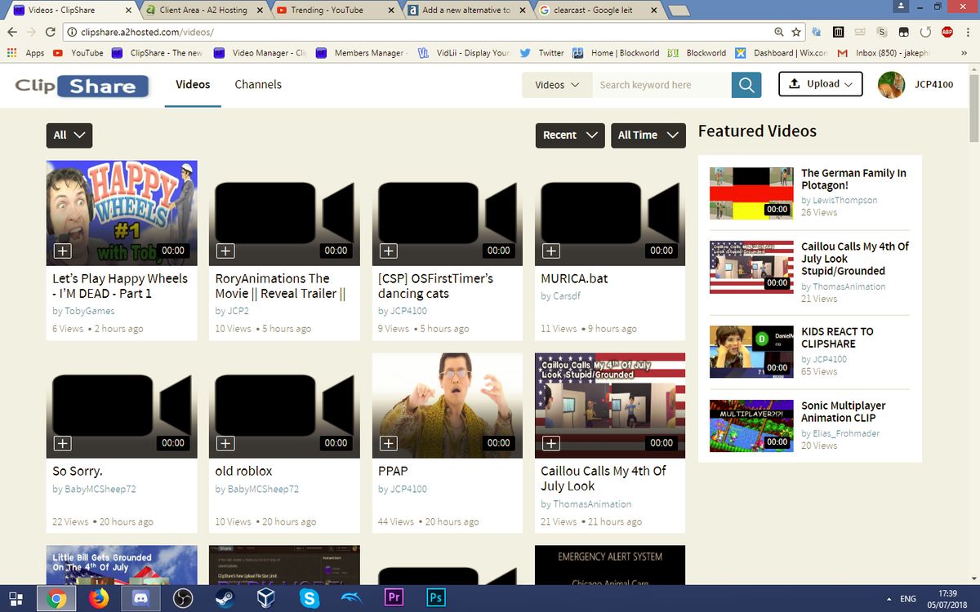Open Discord from the taskbar

[141, 597]
